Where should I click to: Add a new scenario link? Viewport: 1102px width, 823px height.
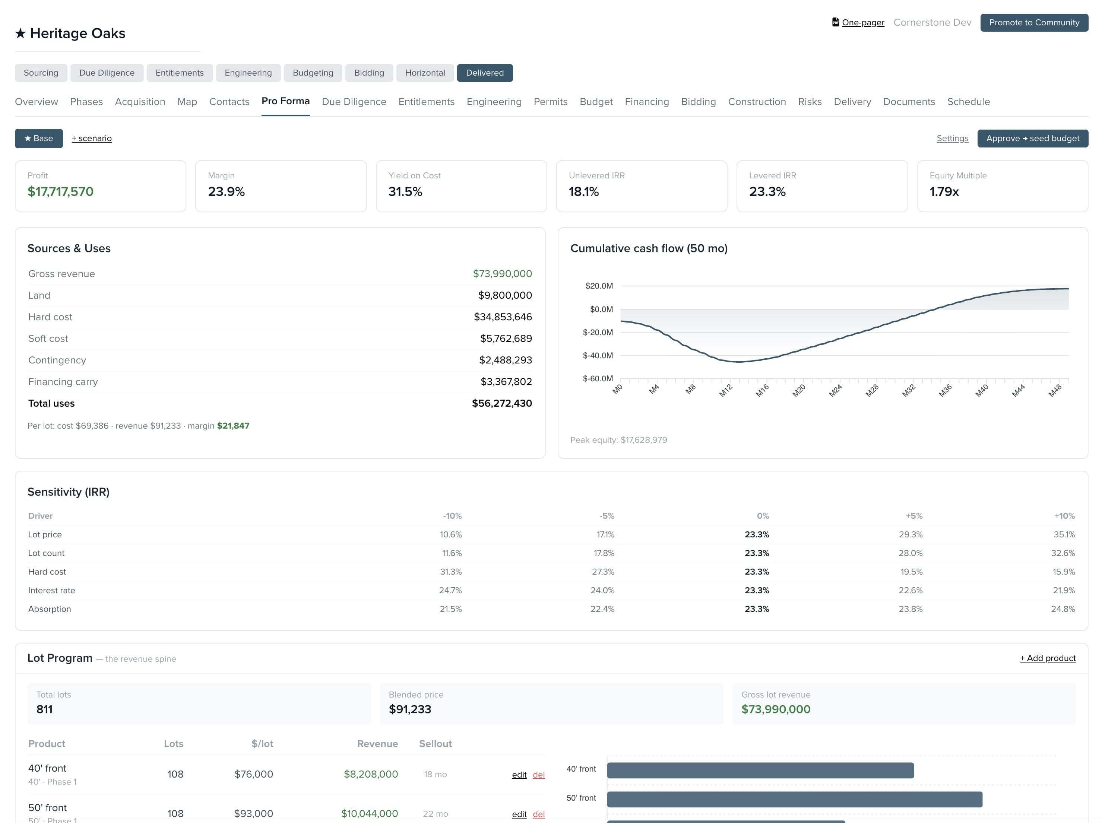[92, 139]
